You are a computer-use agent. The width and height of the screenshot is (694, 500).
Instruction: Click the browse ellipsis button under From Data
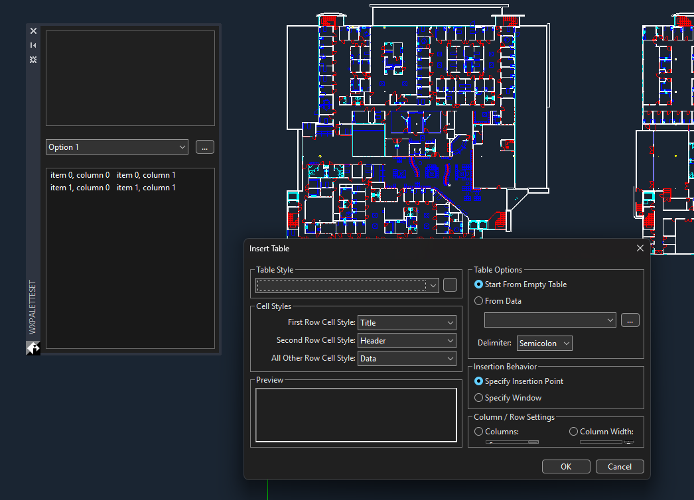click(630, 320)
